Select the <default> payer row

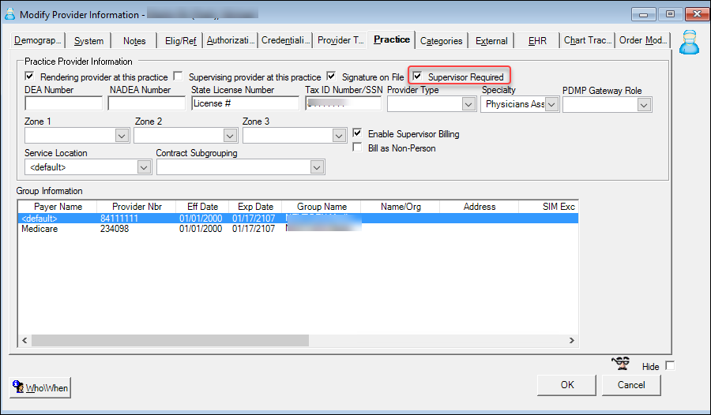coord(298,219)
